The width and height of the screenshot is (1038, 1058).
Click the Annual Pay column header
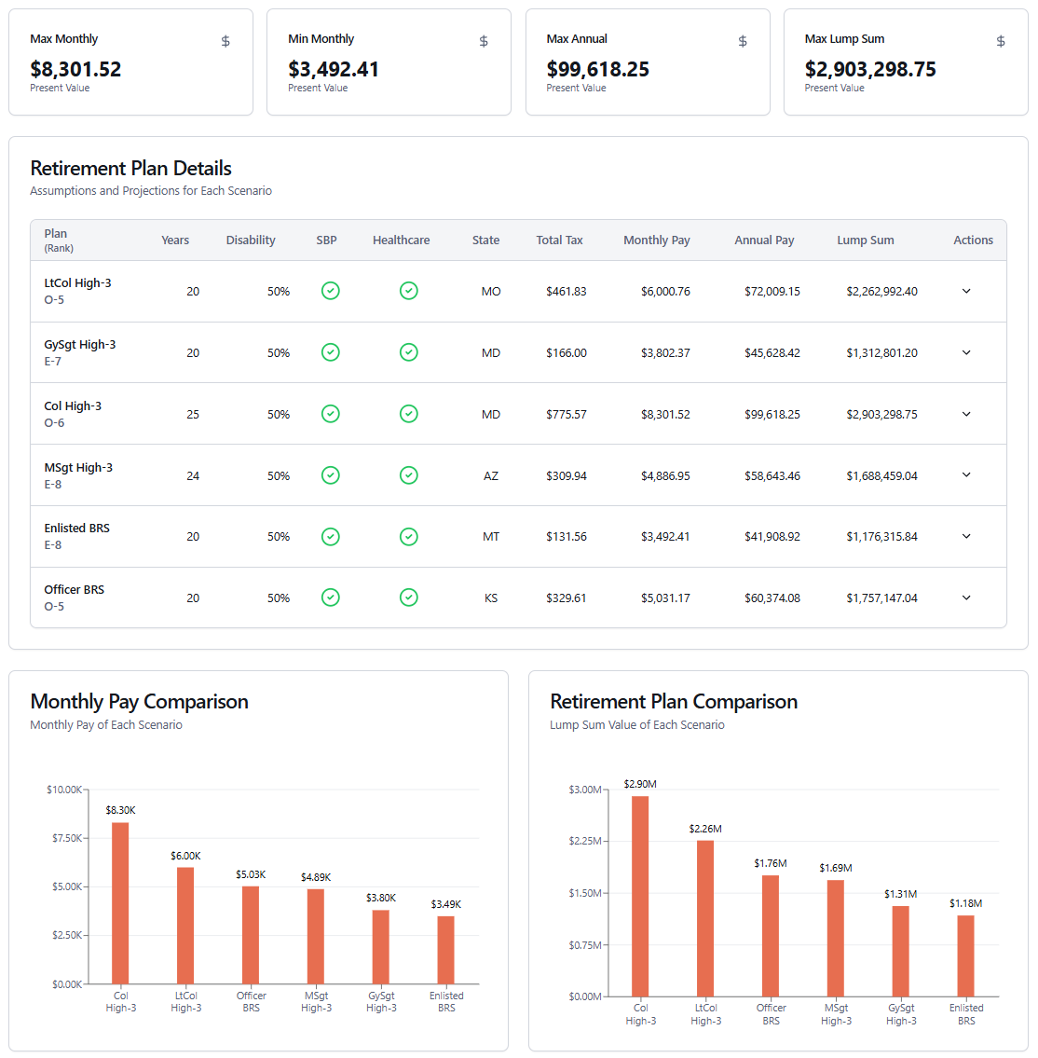pyautogui.click(x=764, y=240)
